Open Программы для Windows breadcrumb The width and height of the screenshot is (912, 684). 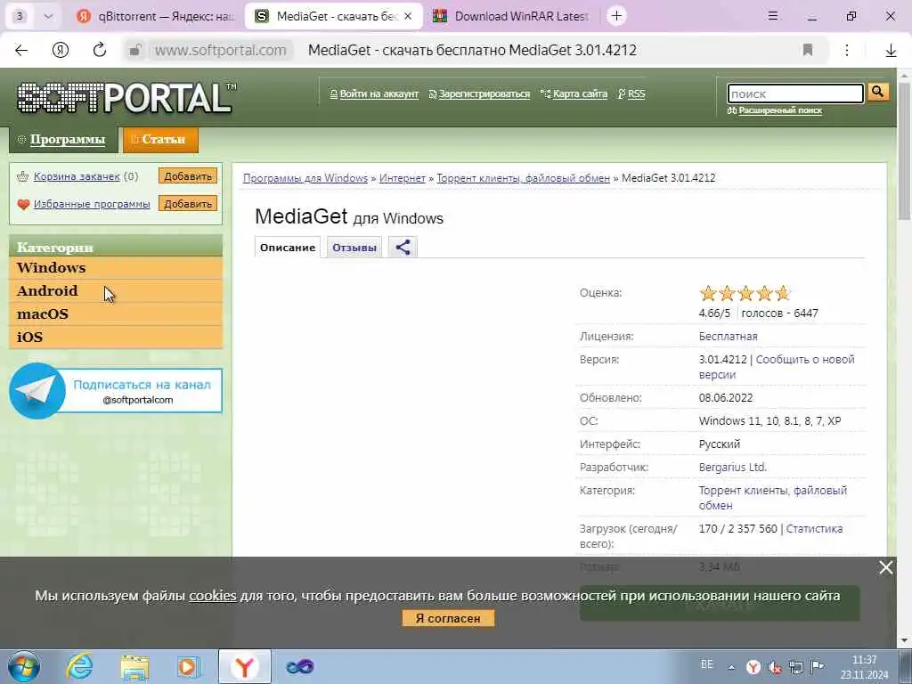point(305,178)
